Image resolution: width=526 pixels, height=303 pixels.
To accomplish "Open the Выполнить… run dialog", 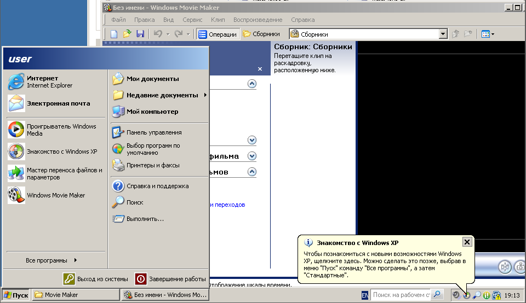I will point(159,219).
